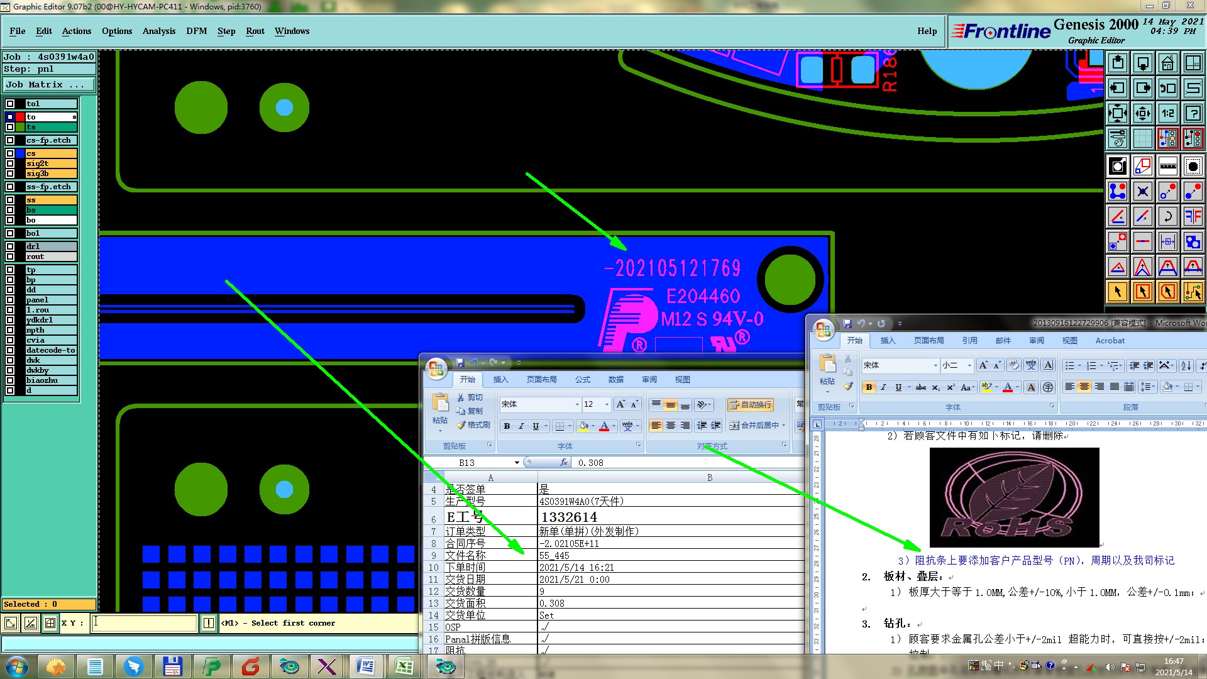
Task: Toggle the grid display icon
Action: click(1142, 138)
